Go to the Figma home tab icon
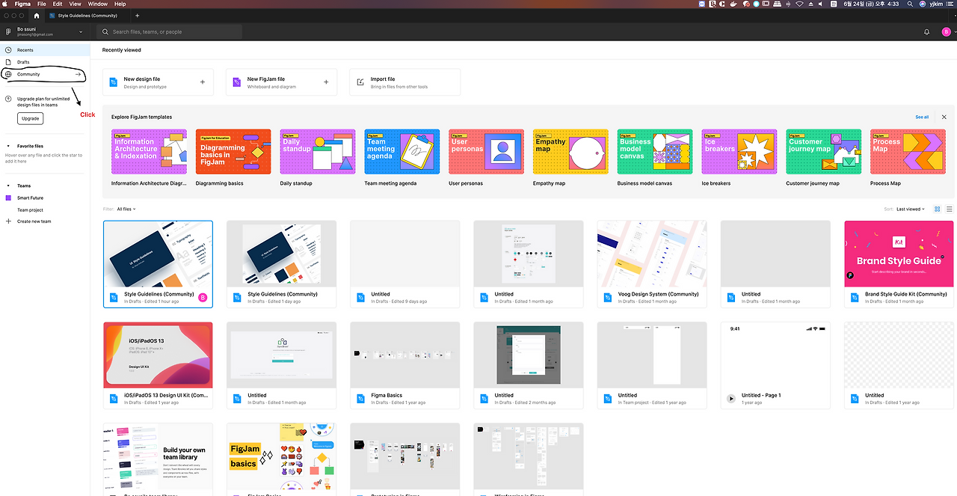Screen dimensions: 957x496 [x=36, y=15]
